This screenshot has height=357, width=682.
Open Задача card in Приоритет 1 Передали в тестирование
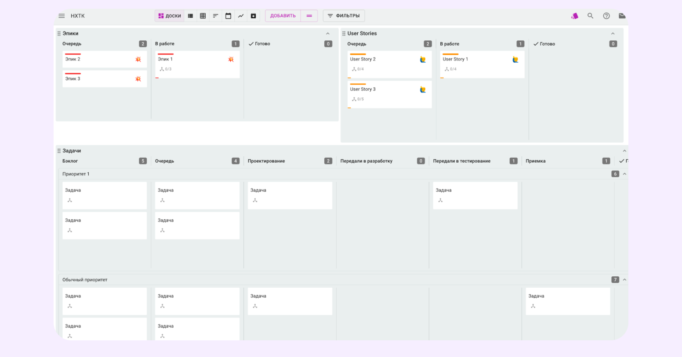[x=475, y=196]
